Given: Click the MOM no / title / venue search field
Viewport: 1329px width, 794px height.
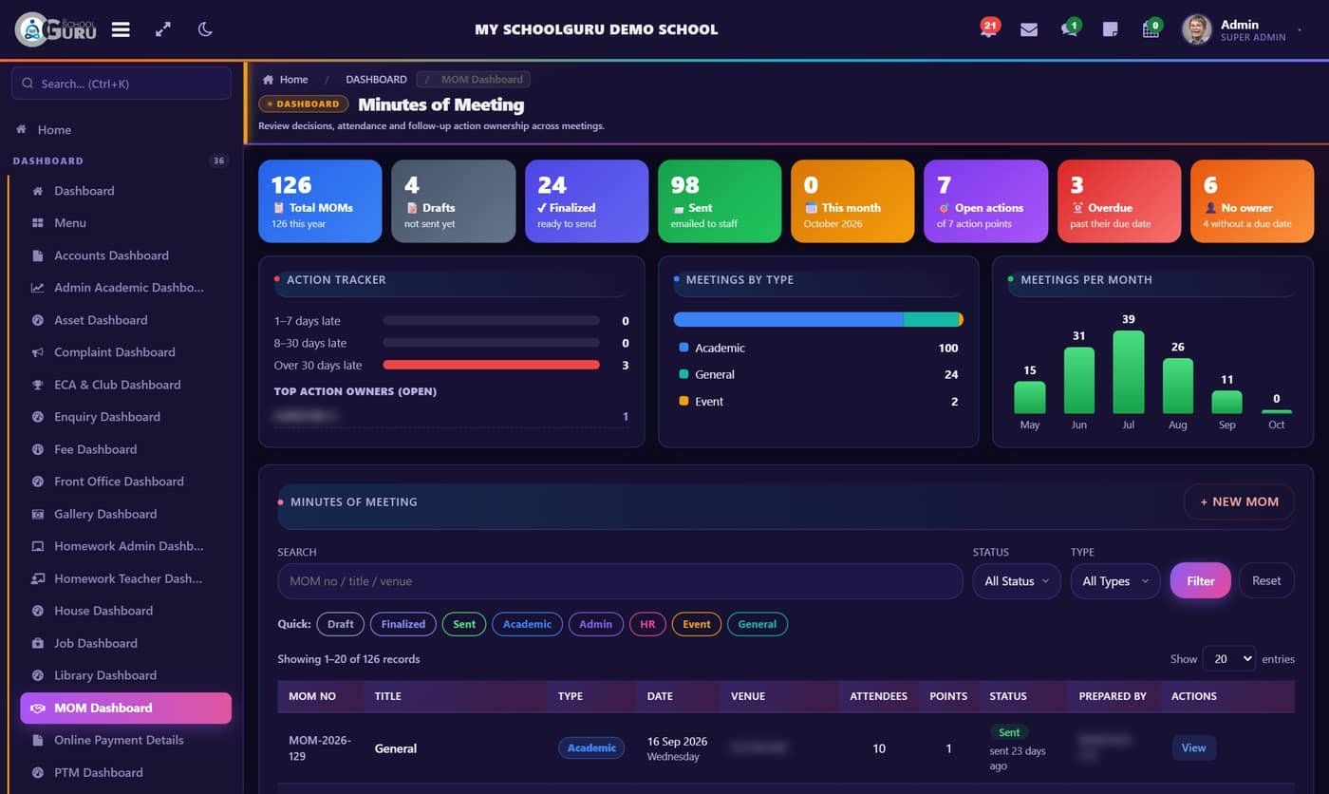Looking at the screenshot, I should 620,581.
